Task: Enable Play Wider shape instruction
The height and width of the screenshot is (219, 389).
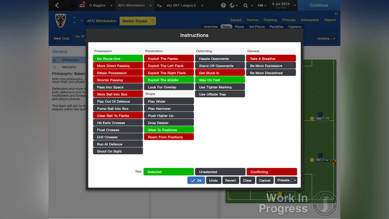Action: 169,101
